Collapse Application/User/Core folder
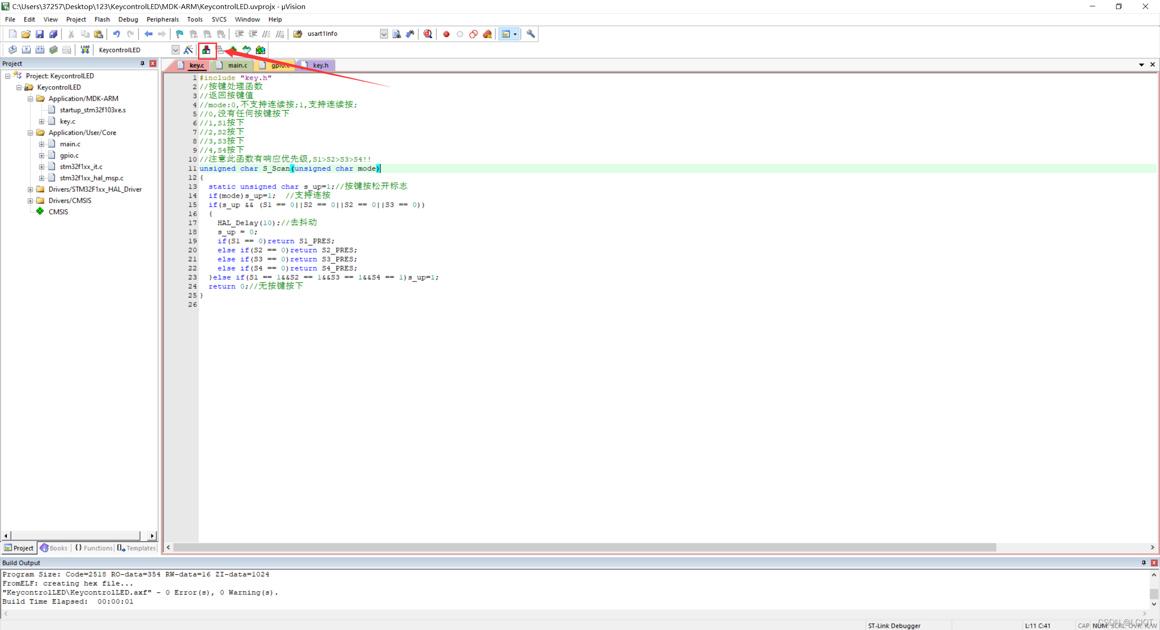 point(30,133)
